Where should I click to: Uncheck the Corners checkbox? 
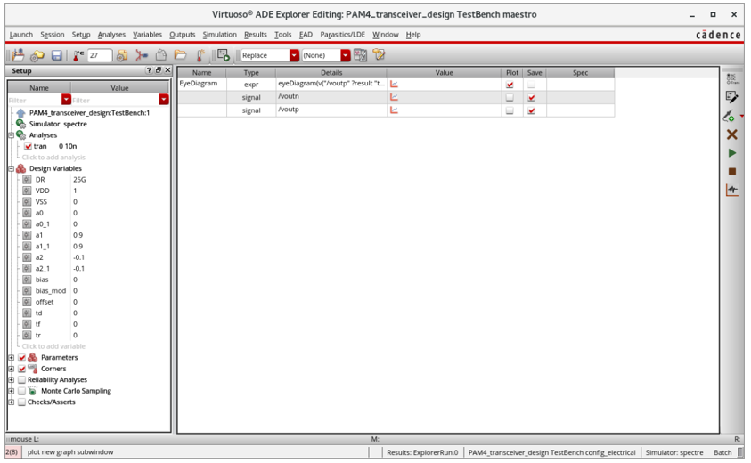coord(21,370)
